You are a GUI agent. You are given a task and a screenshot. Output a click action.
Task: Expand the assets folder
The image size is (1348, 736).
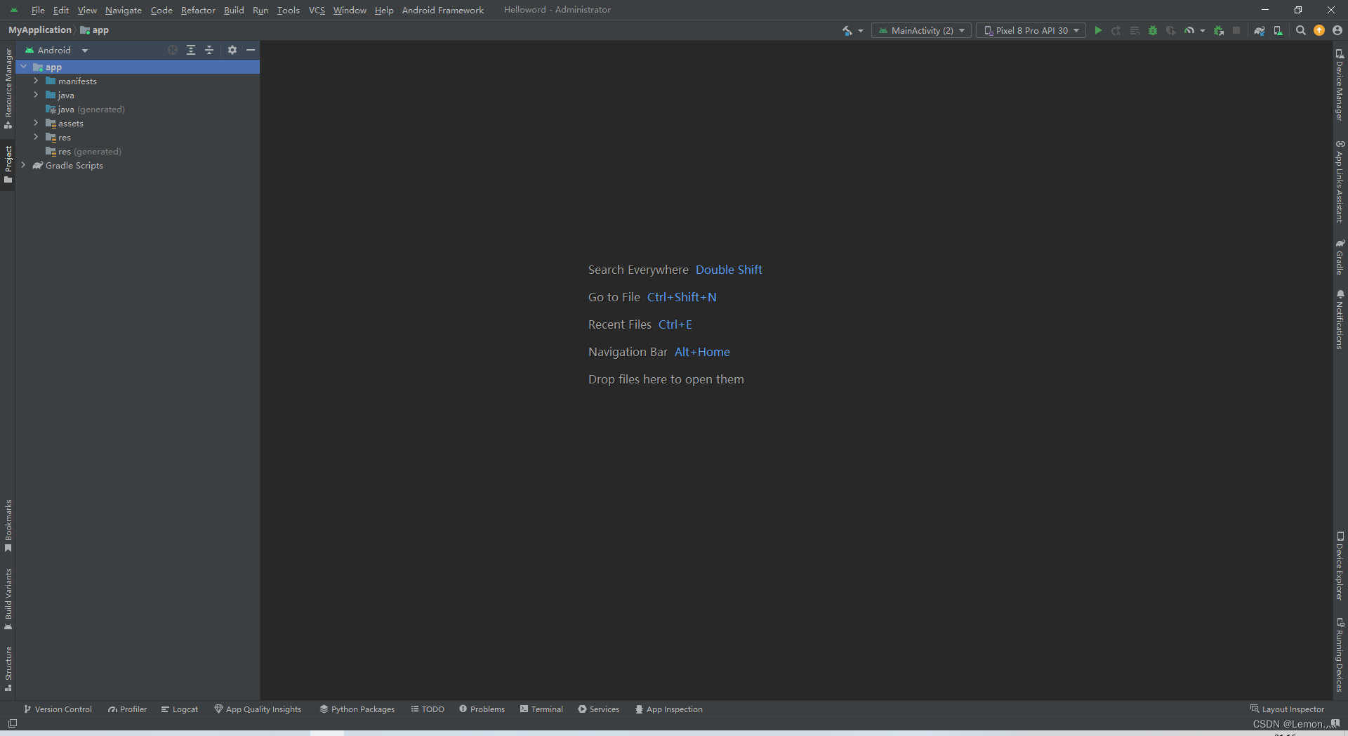tap(36, 123)
